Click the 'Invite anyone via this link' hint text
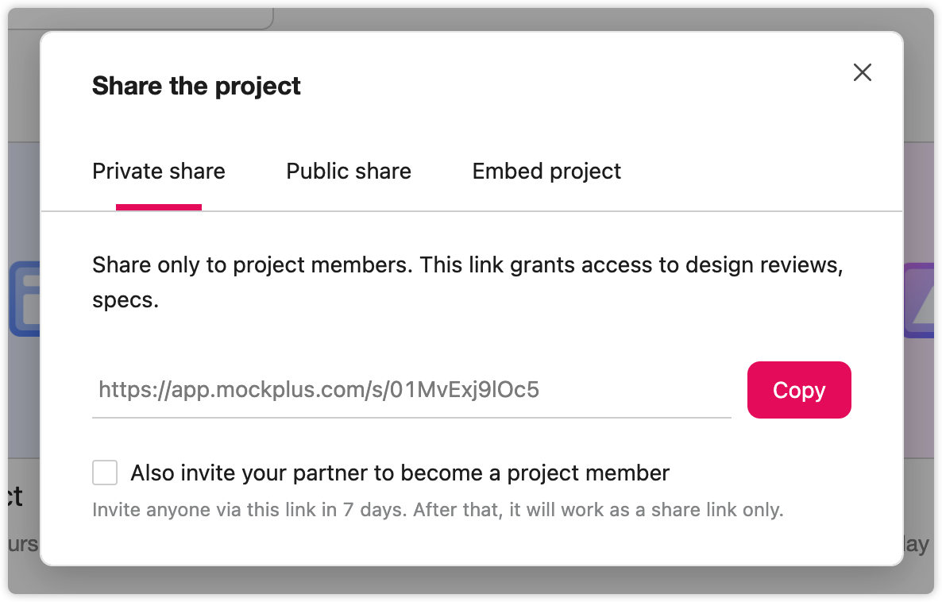 (x=438, y=510)
